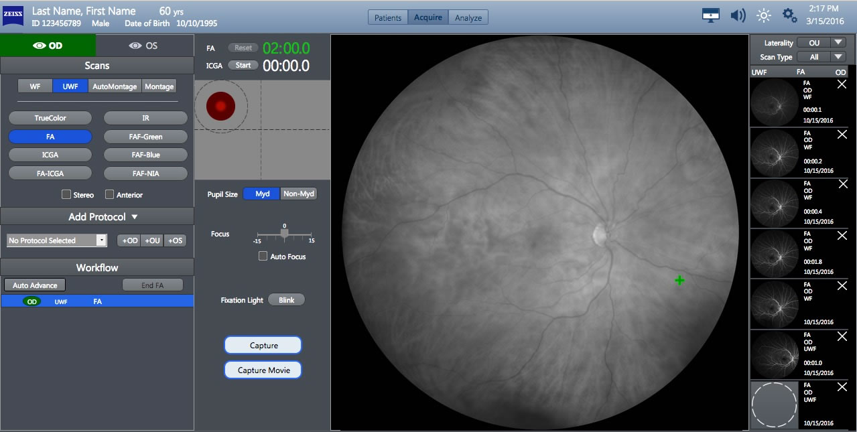Open the No Protocol Selected combo box
857x432 pixels.
[57, 240]
